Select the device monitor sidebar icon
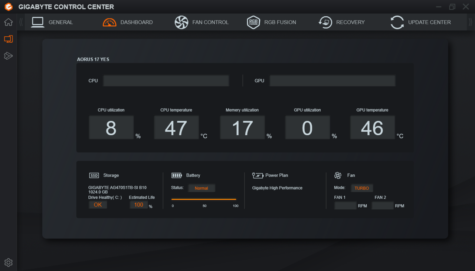Screen dimensions: 475x271 (8, 39)
